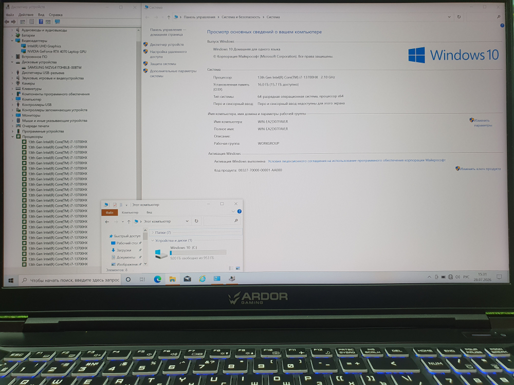Image resolution: width=514 pixels, height=385 pixels.
Task: Collapse the Видеоадаптеры node
Action: (12, 41)
